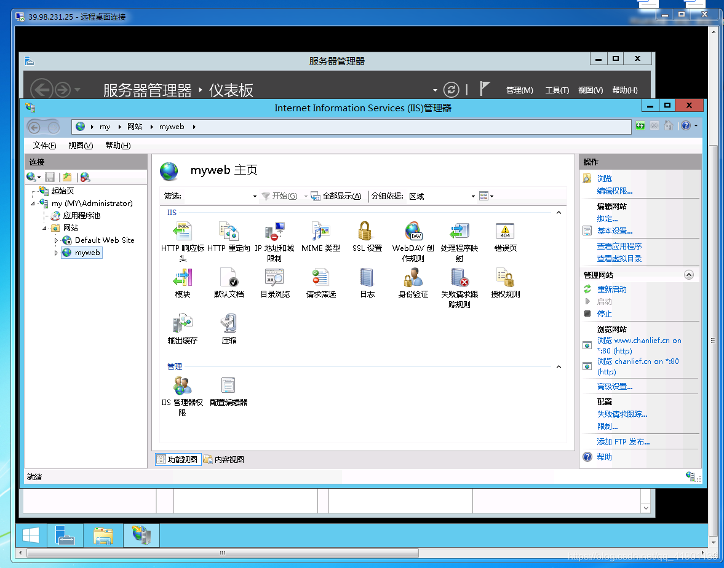Open 管理(M) menu in 服务器管理器
The width and height of the screenshot is (724, 568).
pos(519,90)
